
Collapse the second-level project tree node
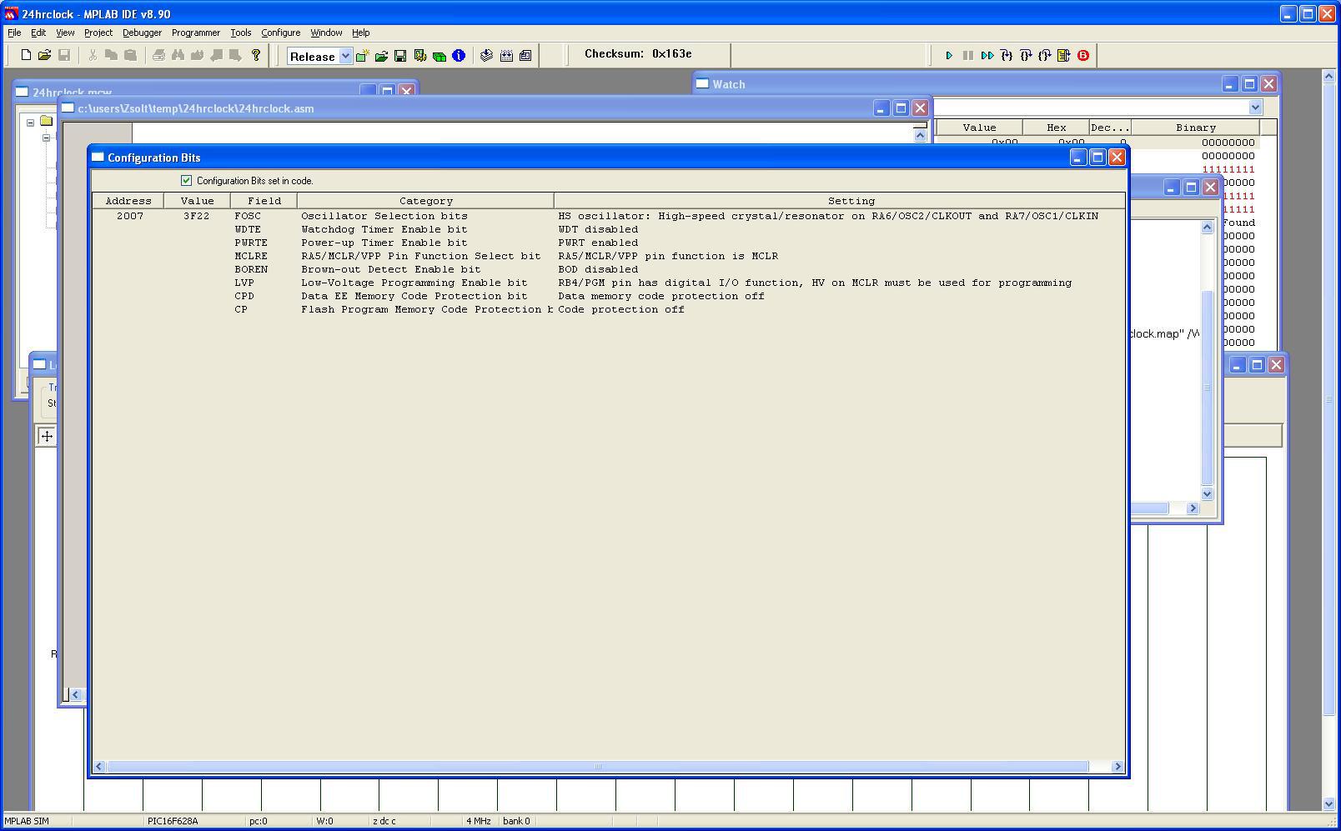point(47,138)
